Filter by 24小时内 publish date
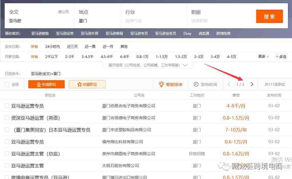Image resolution: width=292 pixels, height=179 pixels. pos(52,46)
